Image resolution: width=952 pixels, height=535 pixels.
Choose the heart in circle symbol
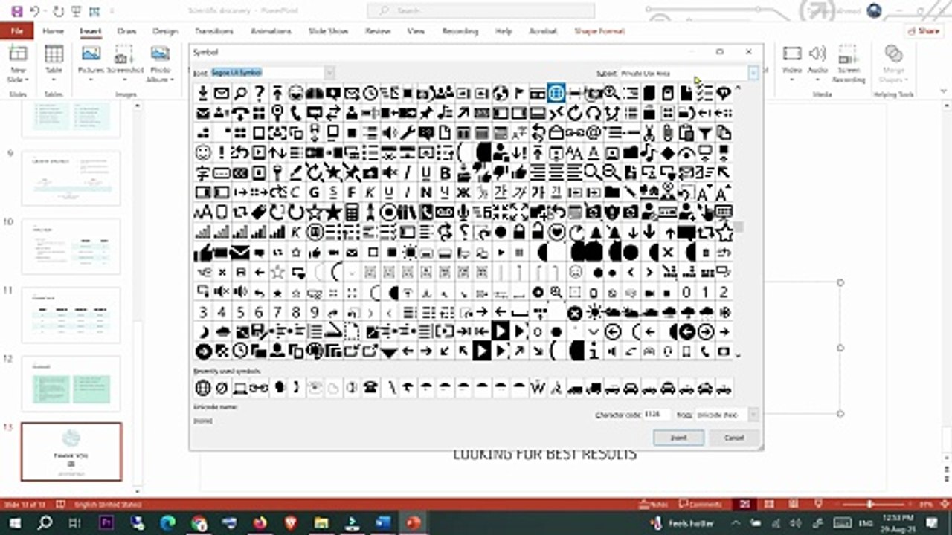pyautogui.click(x=556, y=232)
